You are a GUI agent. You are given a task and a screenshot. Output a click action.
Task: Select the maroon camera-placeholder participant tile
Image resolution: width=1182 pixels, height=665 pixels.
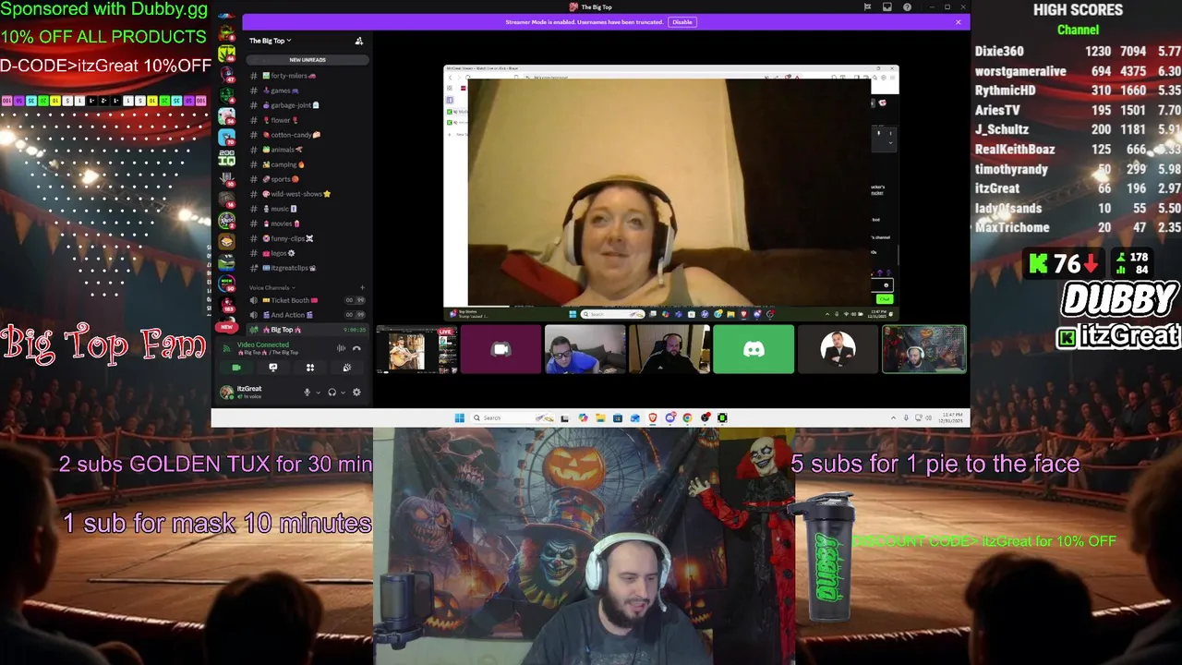[501, 349]
